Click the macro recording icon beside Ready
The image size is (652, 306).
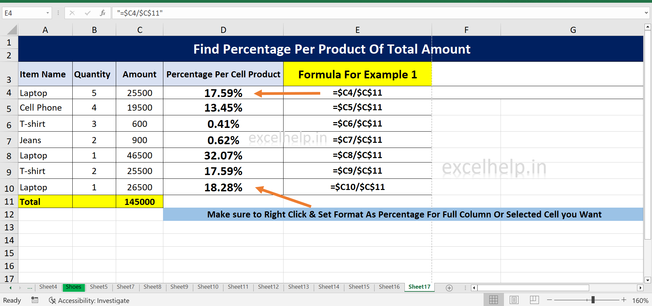34,300
